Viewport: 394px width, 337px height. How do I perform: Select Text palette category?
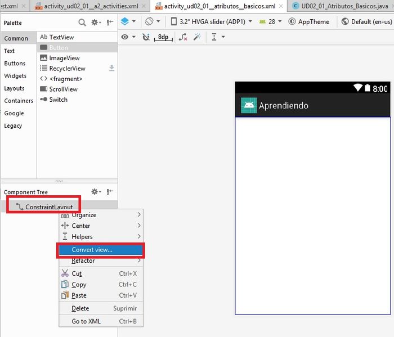pos(19,51)
